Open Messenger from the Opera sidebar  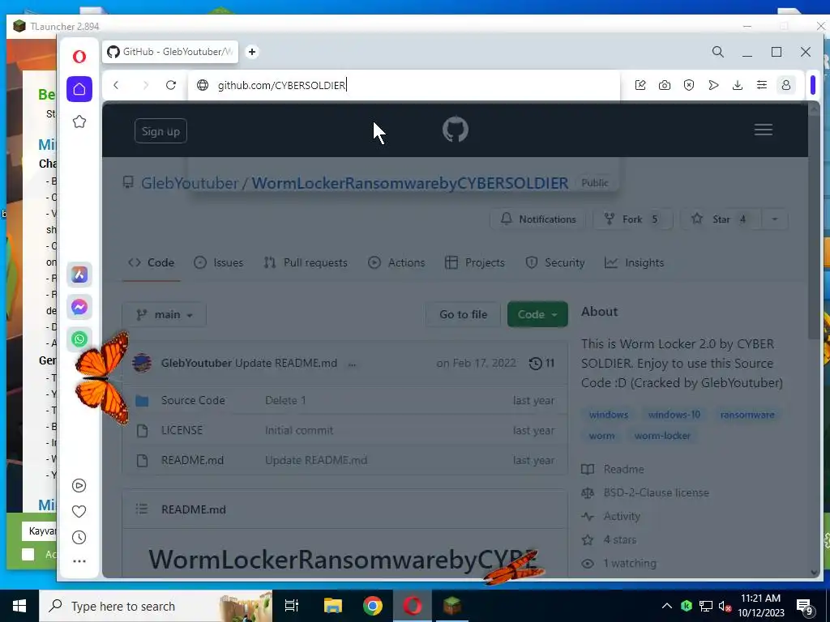79,307
